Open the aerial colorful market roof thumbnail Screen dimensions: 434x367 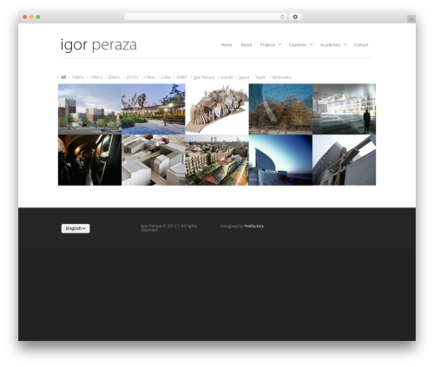[217, 160]
